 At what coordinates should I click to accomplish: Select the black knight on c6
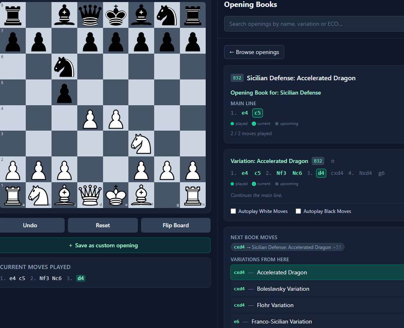64,67
